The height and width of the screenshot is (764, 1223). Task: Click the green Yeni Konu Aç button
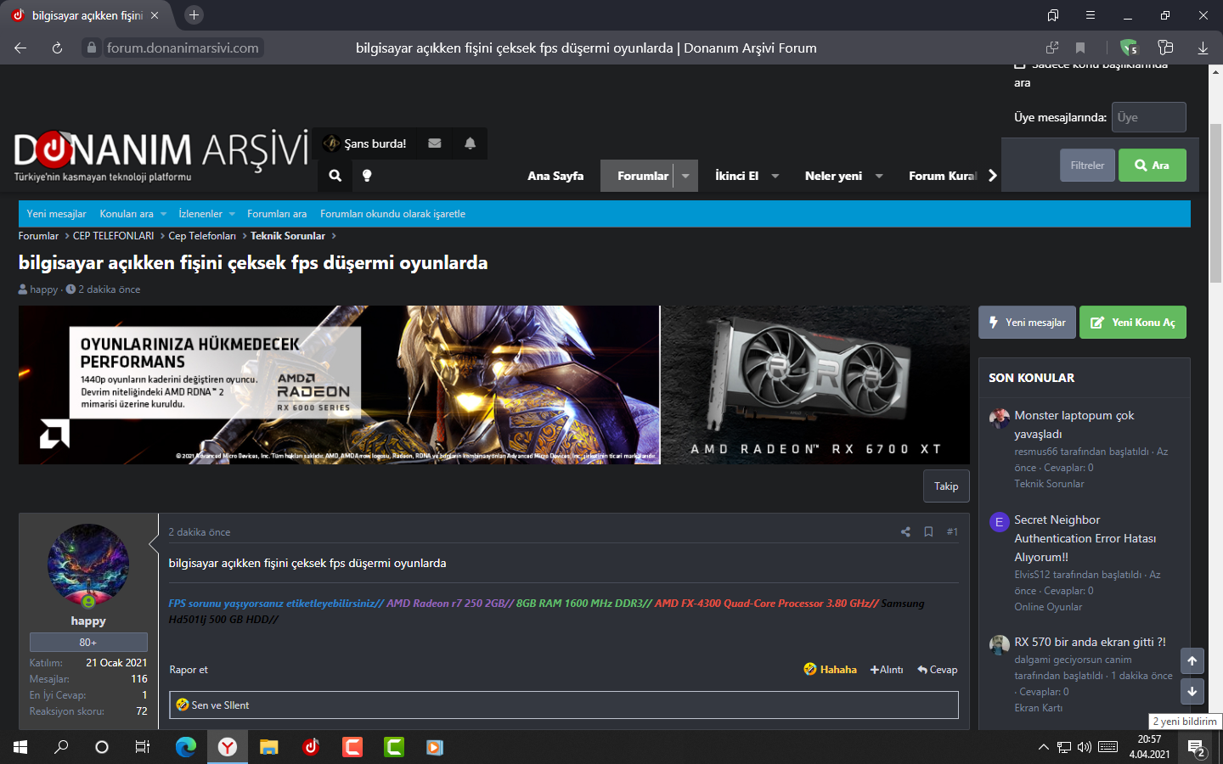(x=1133, y=323)
